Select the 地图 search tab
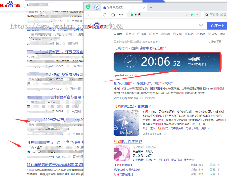Screen dimensions: 227x176 pos(201,34)
